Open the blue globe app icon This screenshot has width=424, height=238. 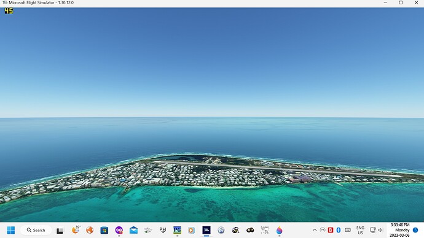click(x=221, y=230)
